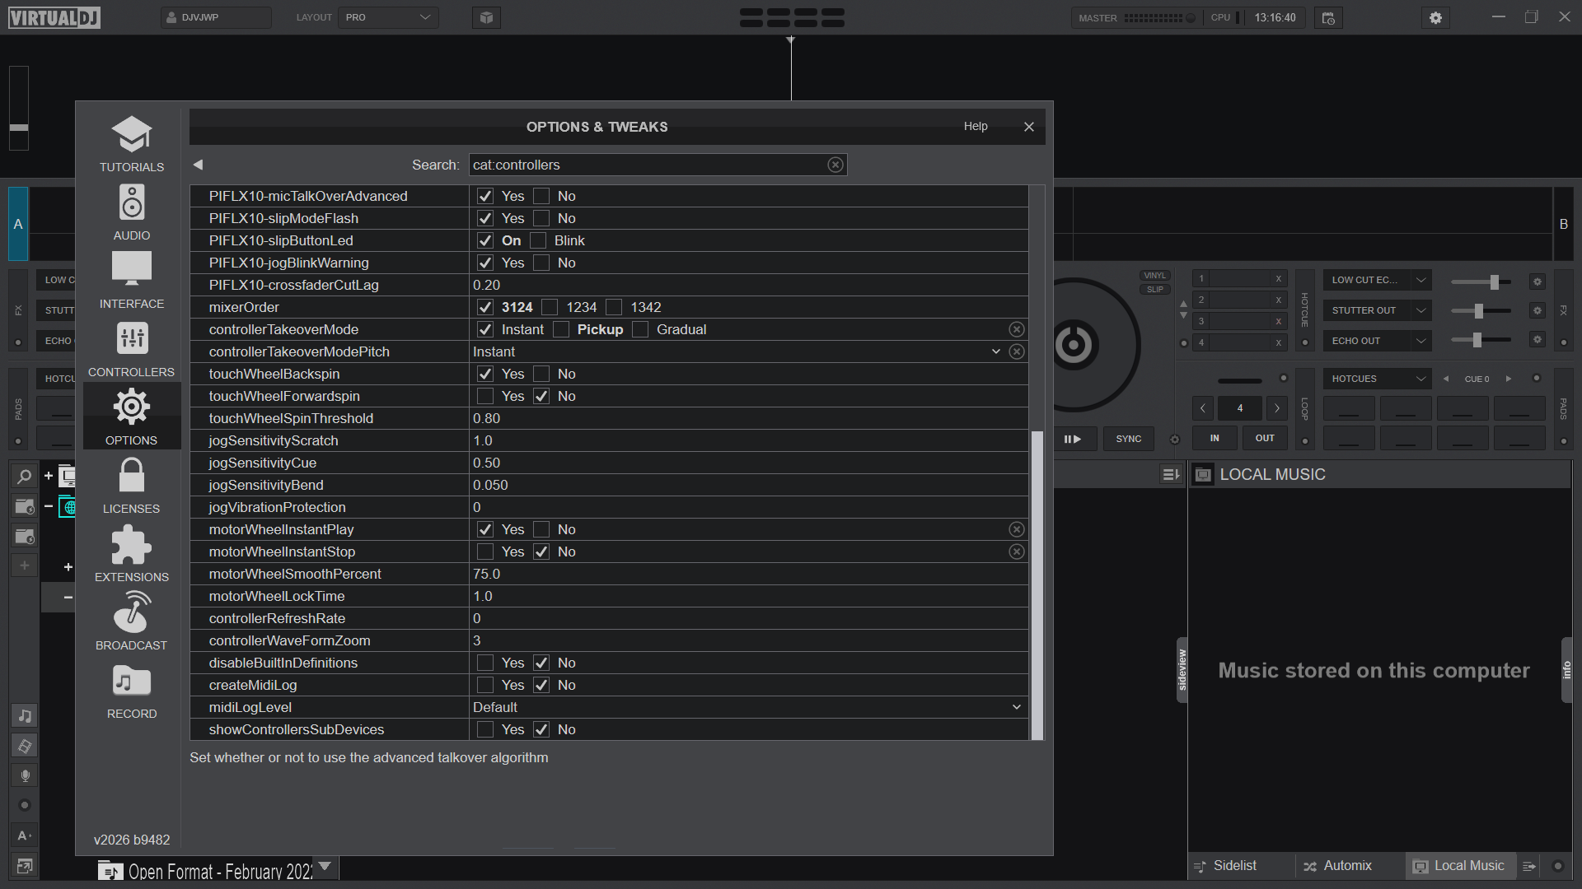Check Yes for showControllersSubDevices
The width and height of the screenshot is (1582, 889).
coord(485,729)
